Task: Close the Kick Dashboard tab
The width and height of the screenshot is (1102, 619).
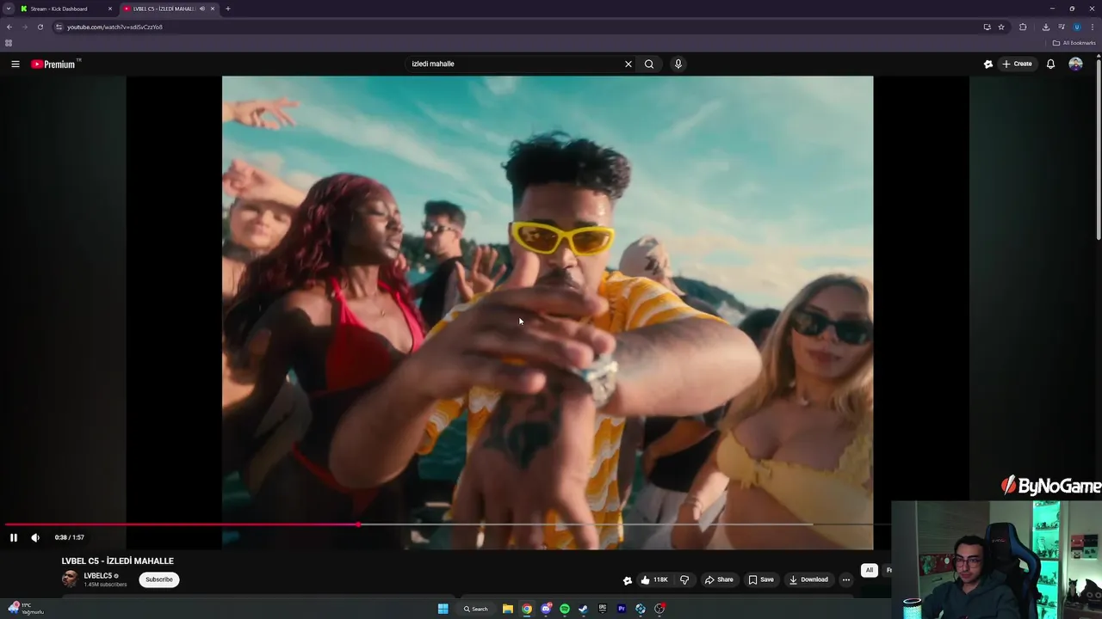Action: (x=110, y=9)
